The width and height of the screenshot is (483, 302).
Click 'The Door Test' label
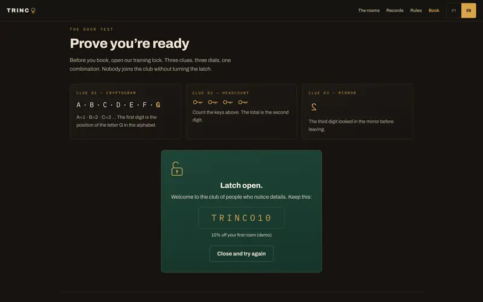(92, 29)
